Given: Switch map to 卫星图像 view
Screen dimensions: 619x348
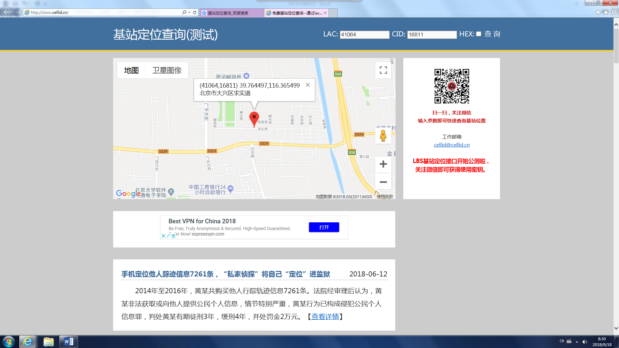Looking at the screenshot, I should tap(167, 70).
